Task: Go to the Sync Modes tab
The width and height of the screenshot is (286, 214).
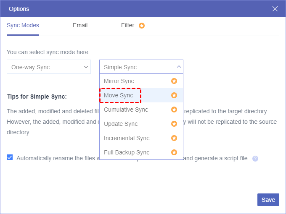Action: [x=23, y=25]
